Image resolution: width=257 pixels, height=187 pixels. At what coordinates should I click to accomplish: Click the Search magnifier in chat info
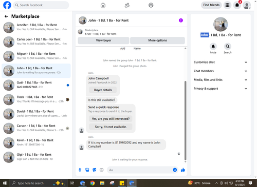pos(227,47)
